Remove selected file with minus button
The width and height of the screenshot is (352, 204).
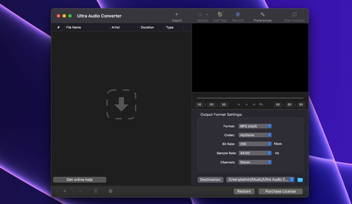[x=80, y=191]
